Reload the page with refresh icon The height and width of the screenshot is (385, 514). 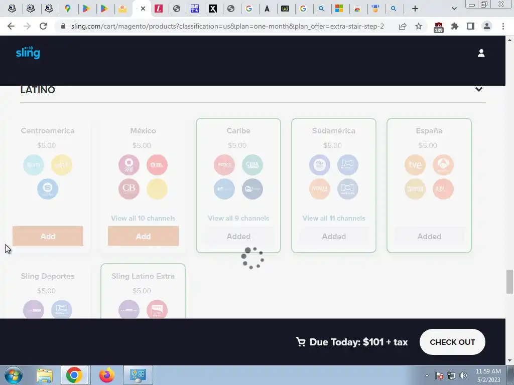43,26
